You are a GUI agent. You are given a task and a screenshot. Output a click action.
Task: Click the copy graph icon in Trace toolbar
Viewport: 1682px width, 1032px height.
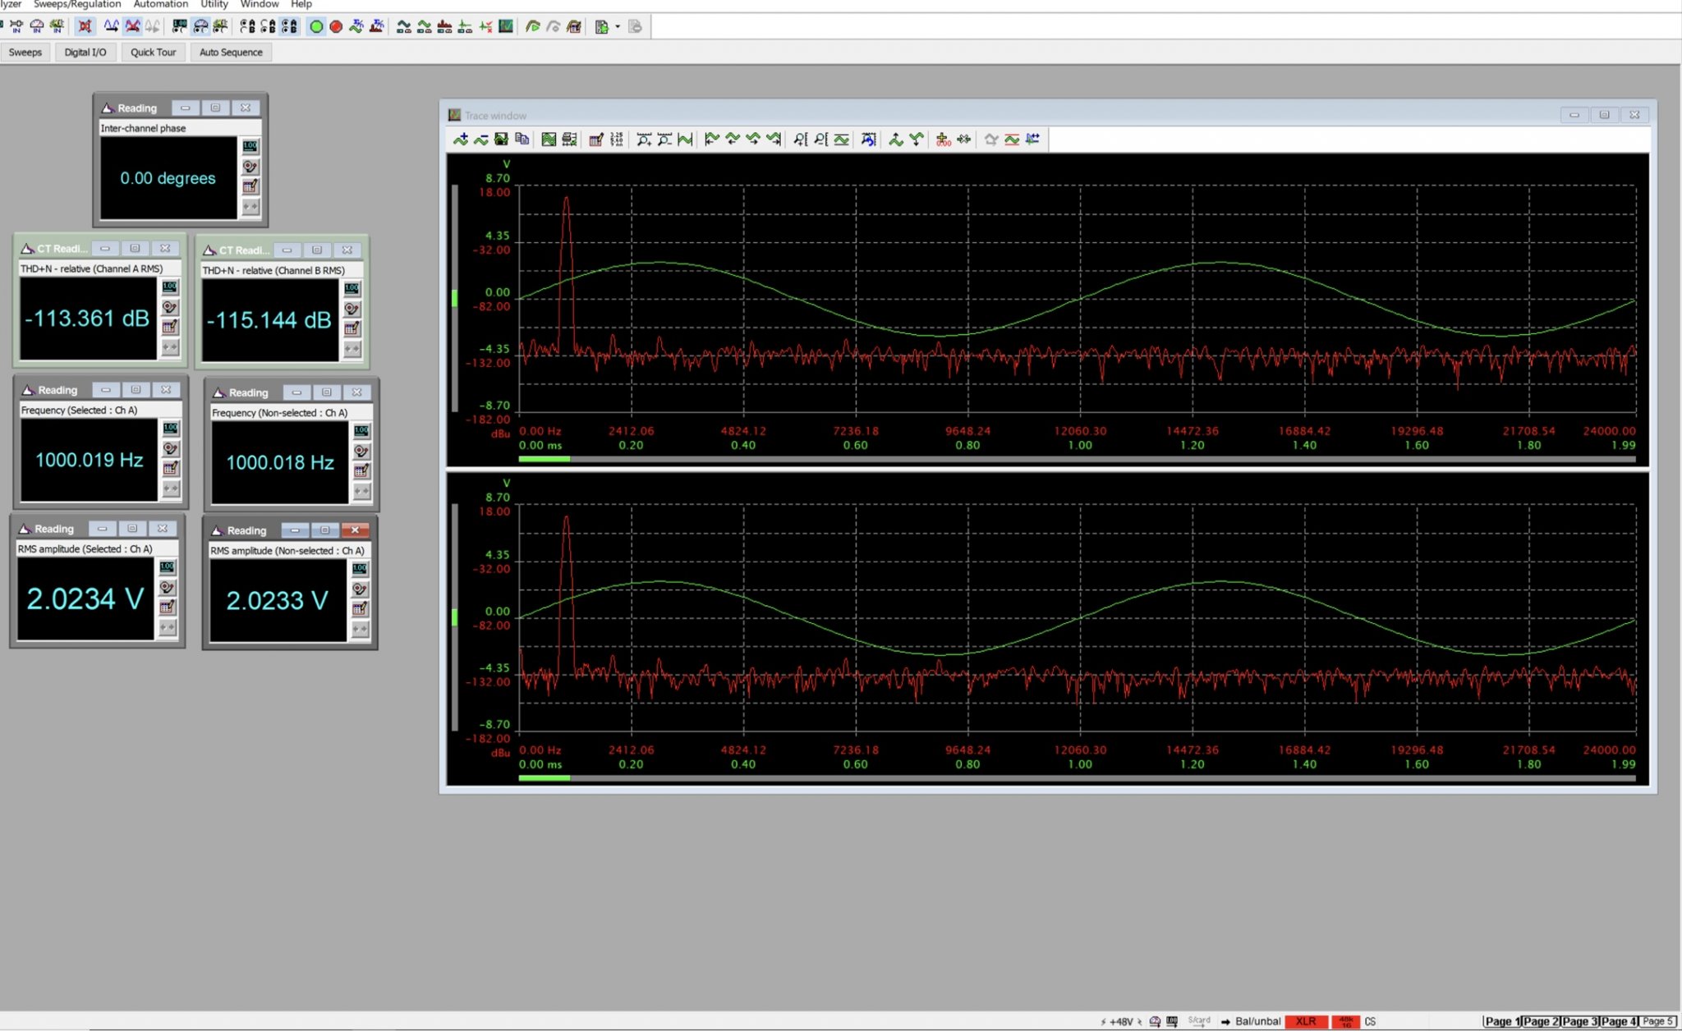(522, 140)
